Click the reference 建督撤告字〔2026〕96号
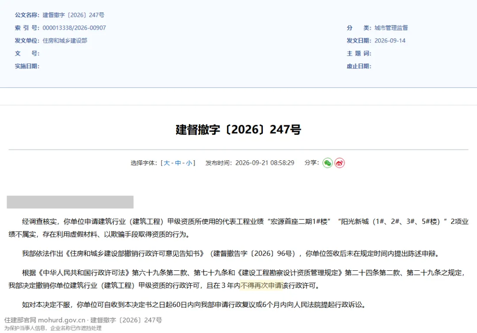This screenshot has height=333, width=477. tap(252, 254)
